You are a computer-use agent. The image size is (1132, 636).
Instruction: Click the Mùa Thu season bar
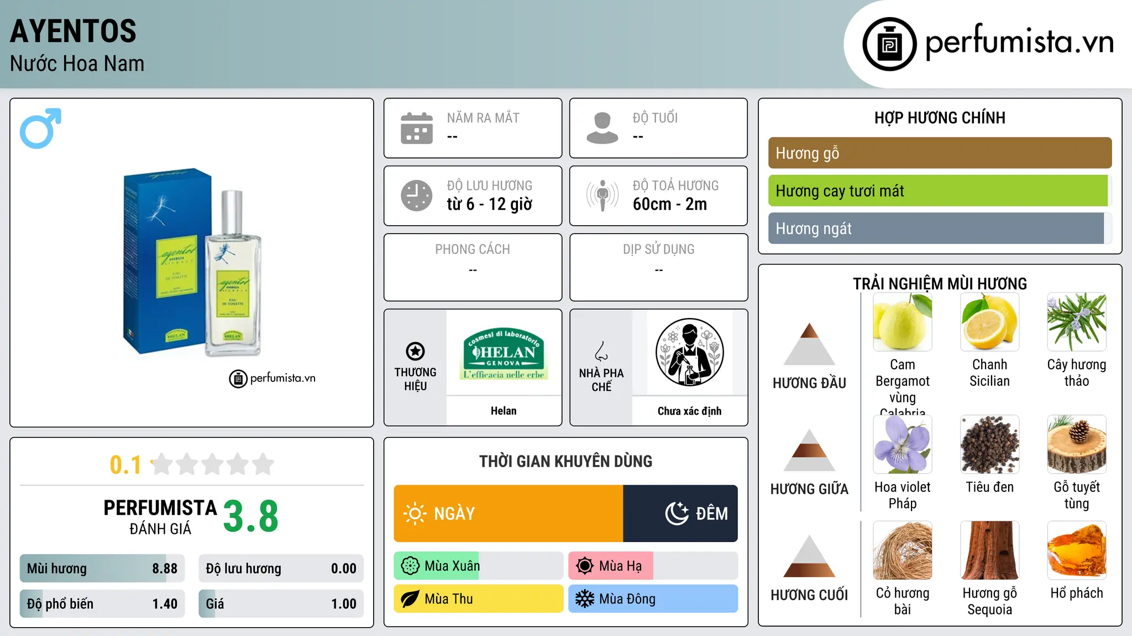(479, 599)
